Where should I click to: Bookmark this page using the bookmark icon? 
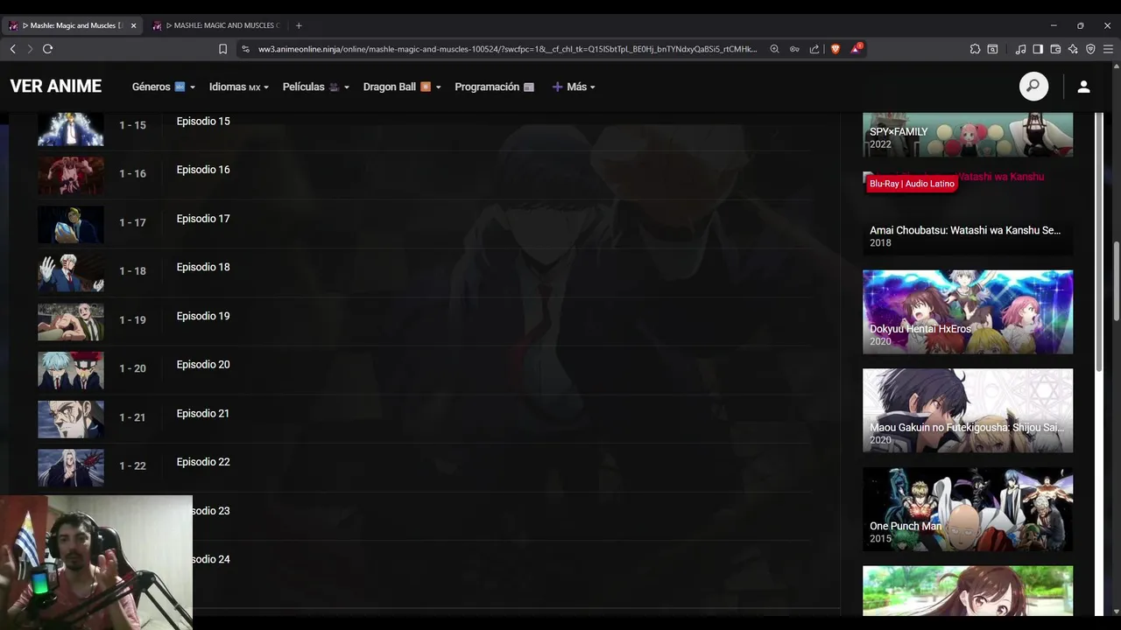(x=223, y=49)
